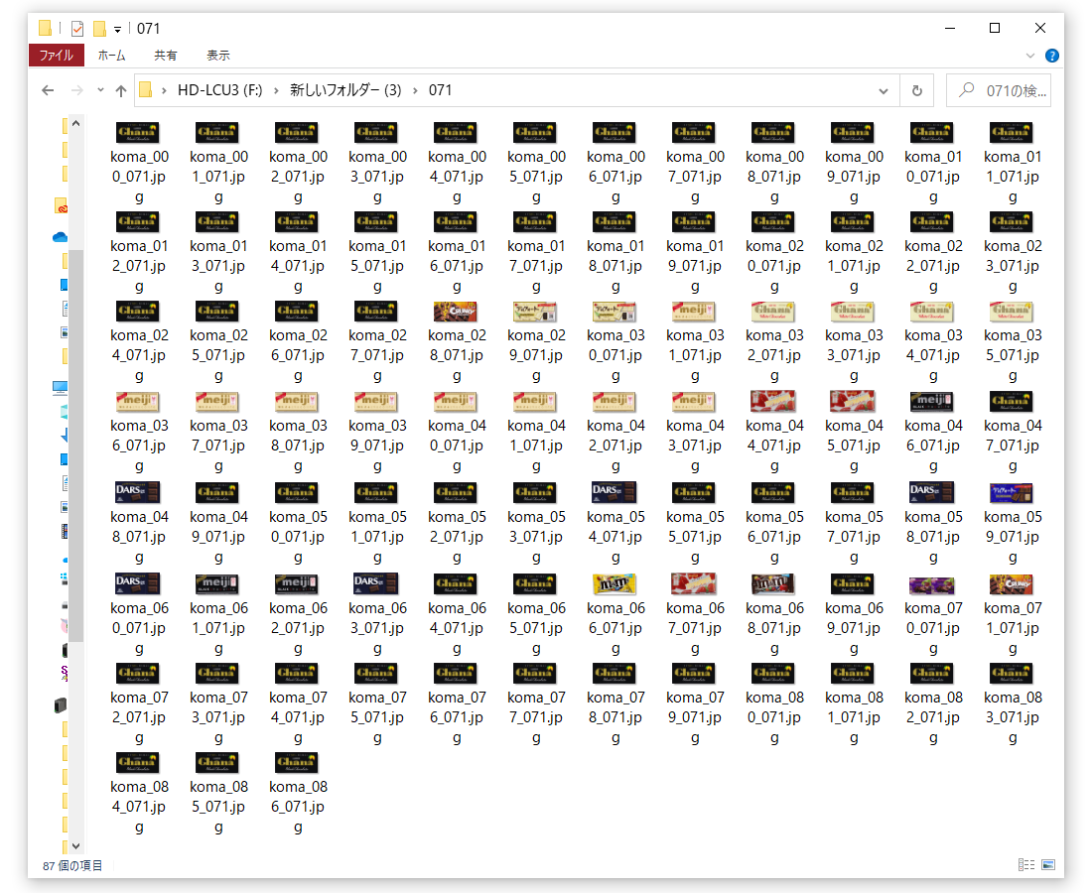Open recent locations dropdown arrow
Image resolution: width=1092 pixels, height=893 pixels.
click(100, 89)
